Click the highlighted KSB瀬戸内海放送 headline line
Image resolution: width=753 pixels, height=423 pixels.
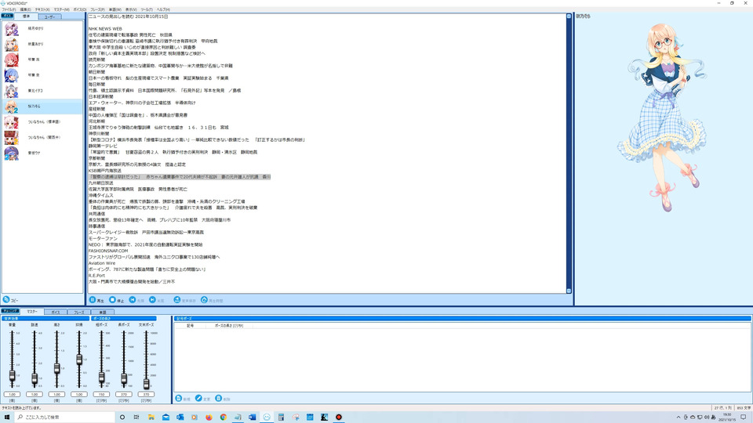pos(180,177)
